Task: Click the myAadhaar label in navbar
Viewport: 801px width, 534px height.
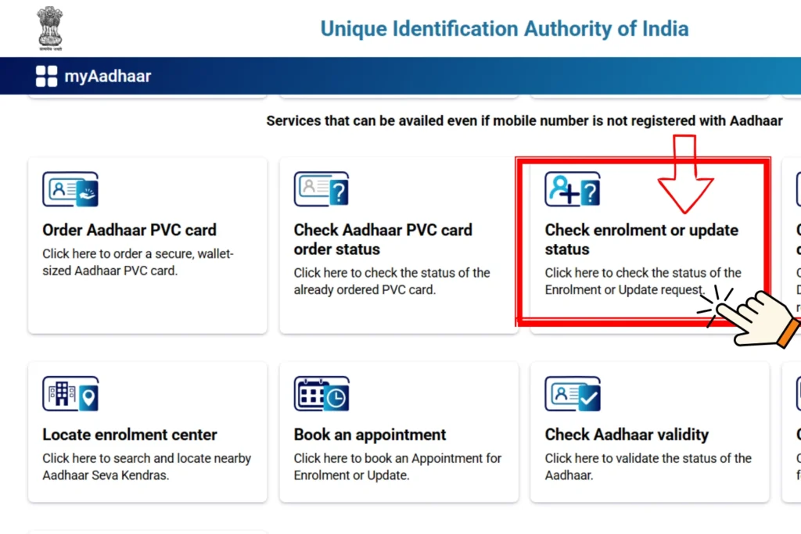Action: point(108,76)
